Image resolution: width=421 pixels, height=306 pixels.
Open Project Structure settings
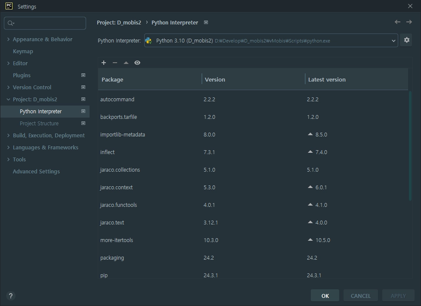coord(39,124)
